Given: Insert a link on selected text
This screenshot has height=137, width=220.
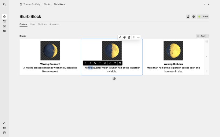Looking at the screenshot, I should pos(110,63).
